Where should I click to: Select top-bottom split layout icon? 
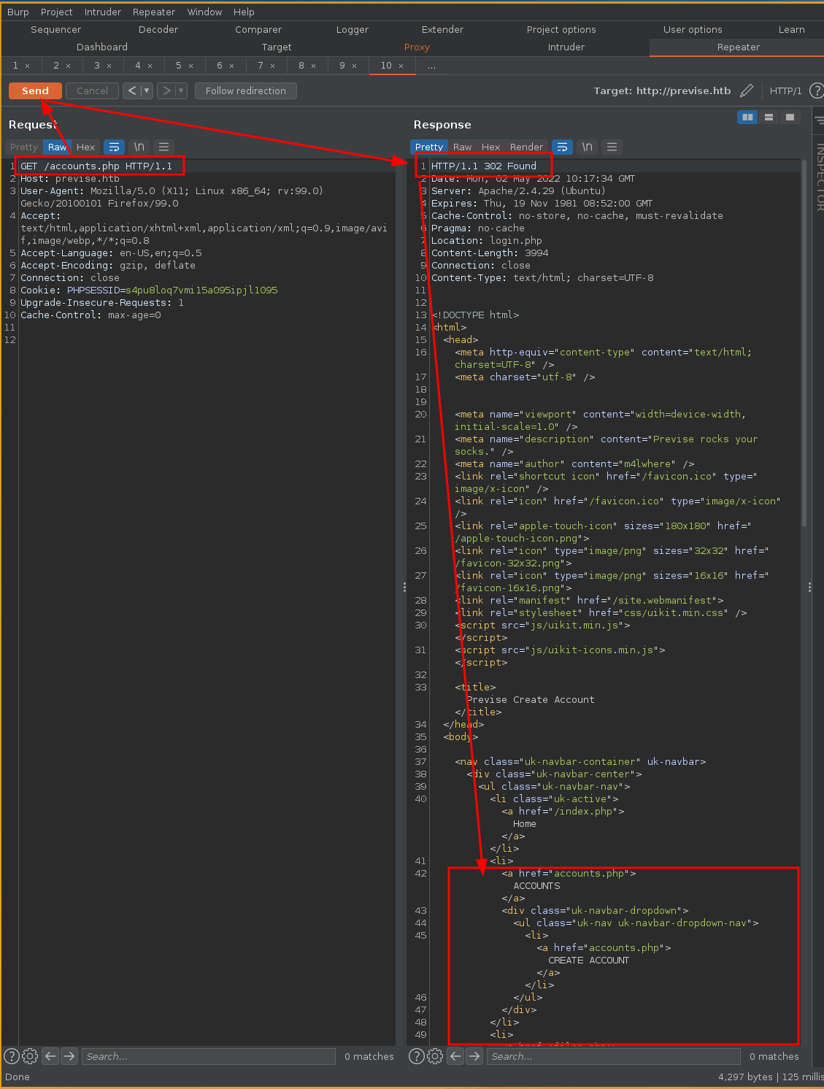coord(769,117)
